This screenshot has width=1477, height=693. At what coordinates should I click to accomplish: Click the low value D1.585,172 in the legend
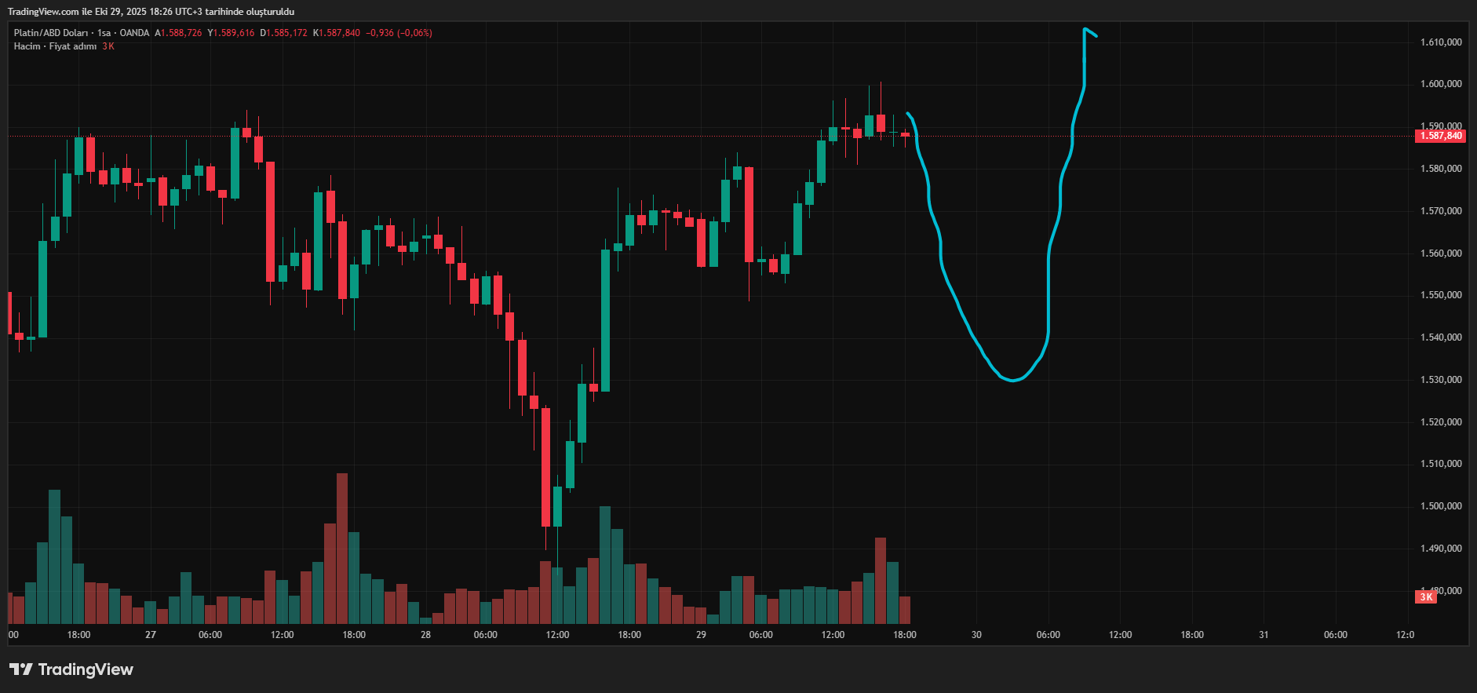click(283, 33)
